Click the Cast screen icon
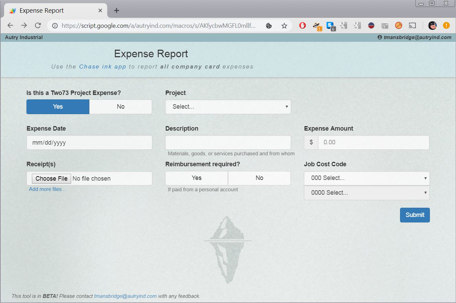The image size is (456, 303). point(412,25)
